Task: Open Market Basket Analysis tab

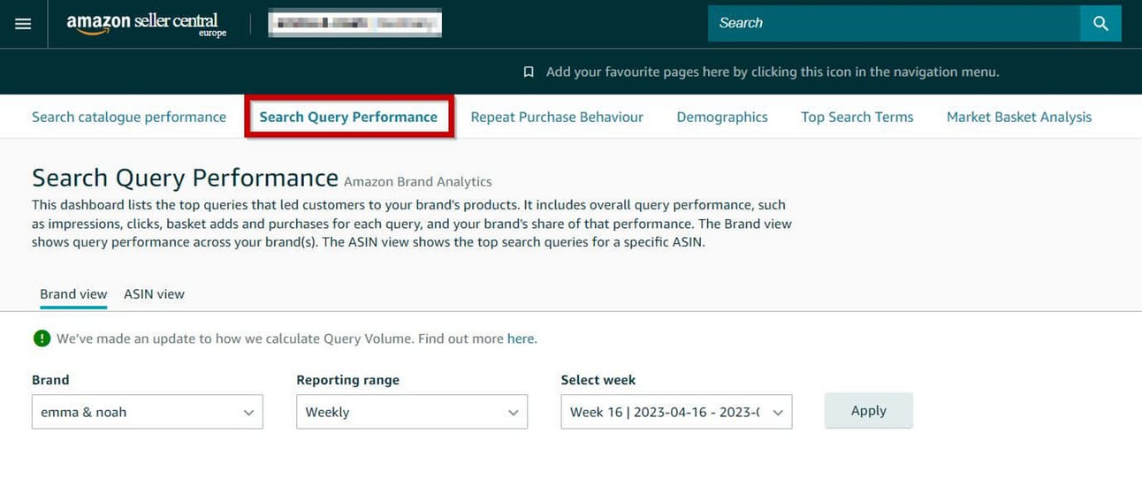Action: [x=1019, y=117]
